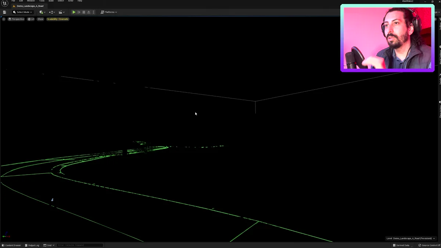The height and width of the screenshot is (248, 441).
Task: Open the Content Drawer
Action: [x=11, y=245]
